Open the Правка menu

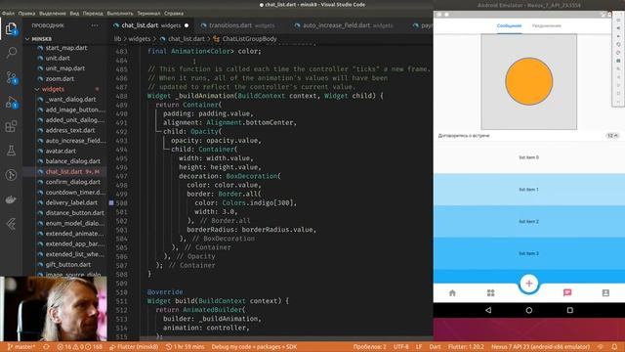(x=26, y=13)
